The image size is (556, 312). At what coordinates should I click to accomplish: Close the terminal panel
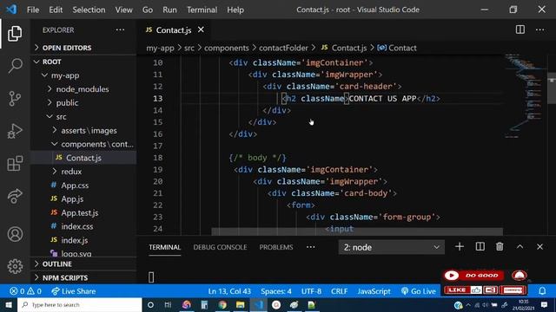pyautogui.click(x=539, y=246)
